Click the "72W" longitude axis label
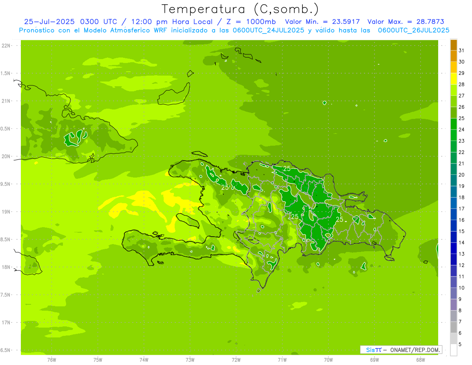 [x=236, y=360]
